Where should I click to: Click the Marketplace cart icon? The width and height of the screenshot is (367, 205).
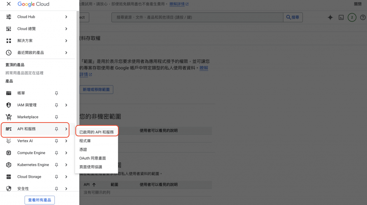tap(9, 117)
